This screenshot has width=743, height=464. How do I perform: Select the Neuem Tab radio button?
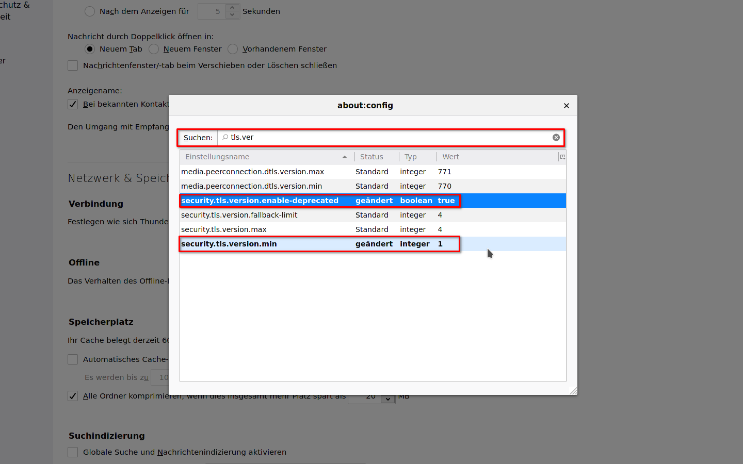90,49
